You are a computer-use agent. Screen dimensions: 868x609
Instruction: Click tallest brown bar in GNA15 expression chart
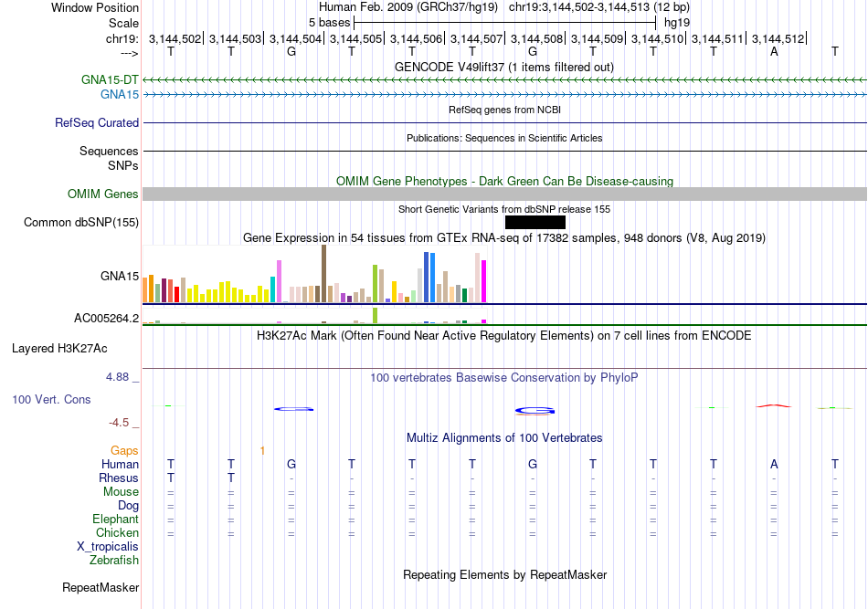coord(323,274)
